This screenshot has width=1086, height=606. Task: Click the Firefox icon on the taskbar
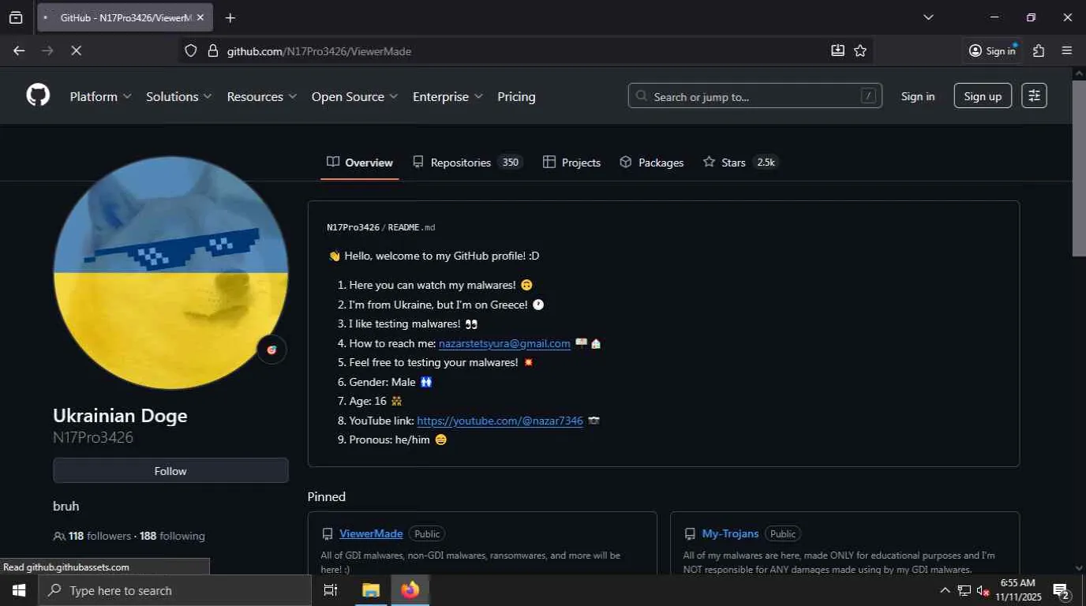point(410,590)
